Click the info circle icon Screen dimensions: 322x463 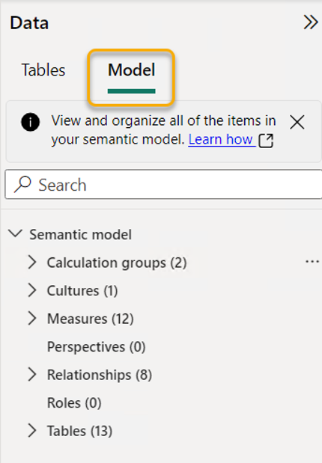click(30, 122)
